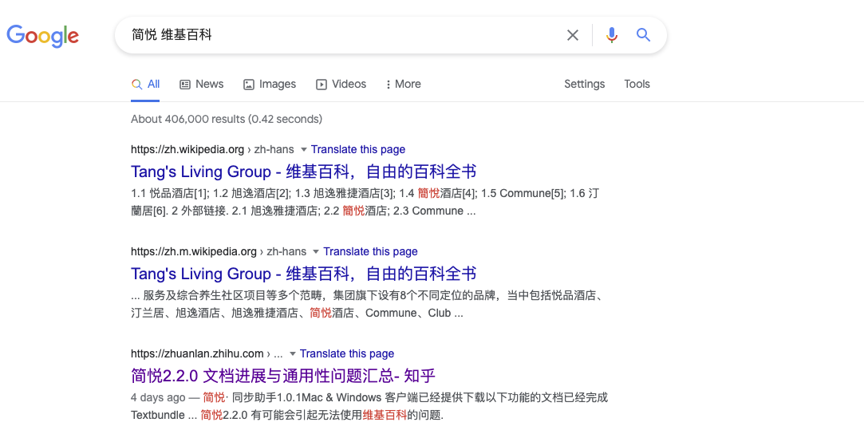Click the About 406,000 results text
Viewport: 864px width, 438px height.
coord(227,119)
